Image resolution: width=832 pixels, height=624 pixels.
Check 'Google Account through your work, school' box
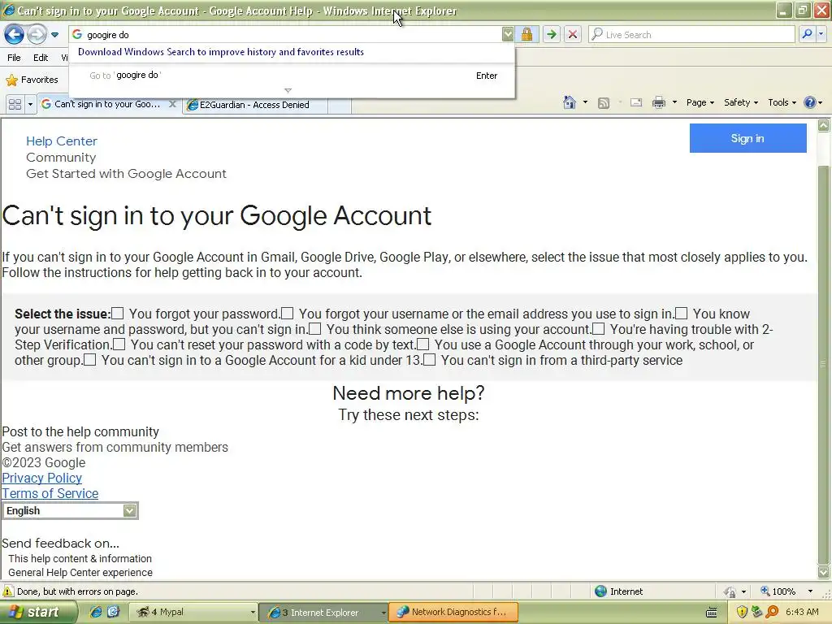coord(422,344)
